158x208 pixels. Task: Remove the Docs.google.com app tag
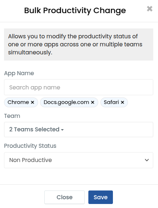click(x=93, y=102)
